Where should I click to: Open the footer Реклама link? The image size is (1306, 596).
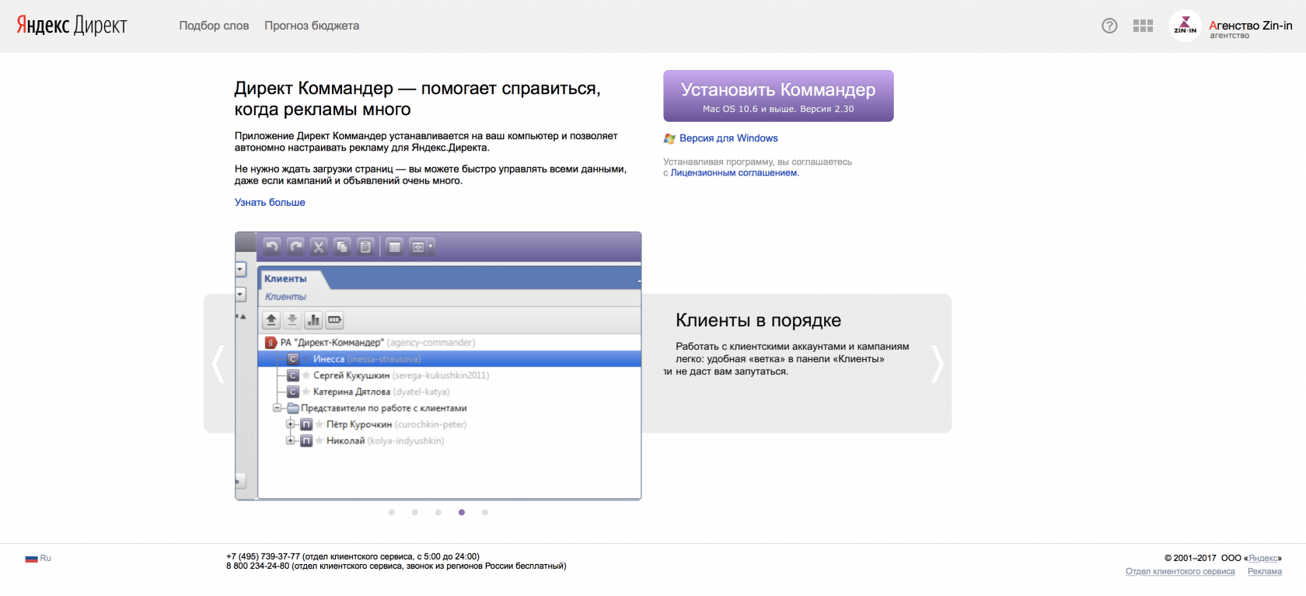coord(1265,571)
